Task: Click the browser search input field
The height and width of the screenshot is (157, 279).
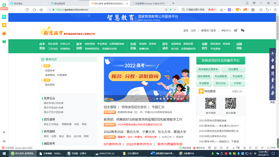Action: 196,10
